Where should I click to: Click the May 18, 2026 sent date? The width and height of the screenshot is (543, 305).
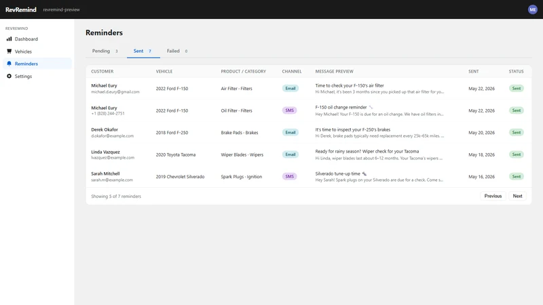[481, 155]
